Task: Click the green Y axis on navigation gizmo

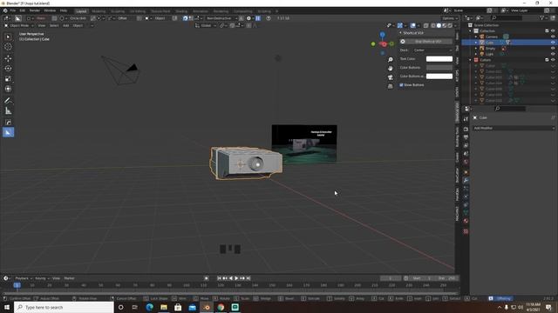Action: pos(373,44)
